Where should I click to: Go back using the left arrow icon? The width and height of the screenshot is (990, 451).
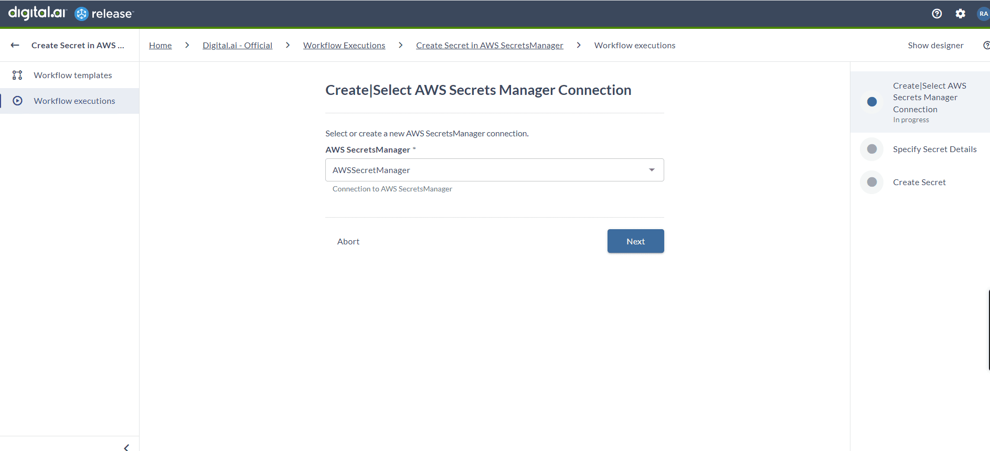15,45
